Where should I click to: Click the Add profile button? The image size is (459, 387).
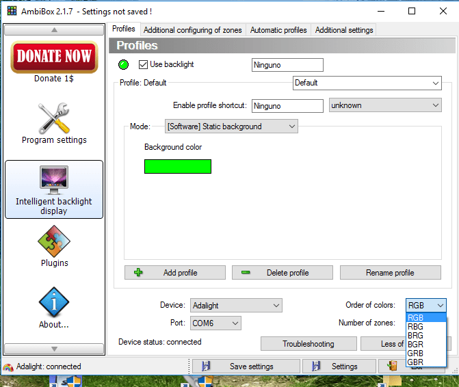tap(175, 273)
